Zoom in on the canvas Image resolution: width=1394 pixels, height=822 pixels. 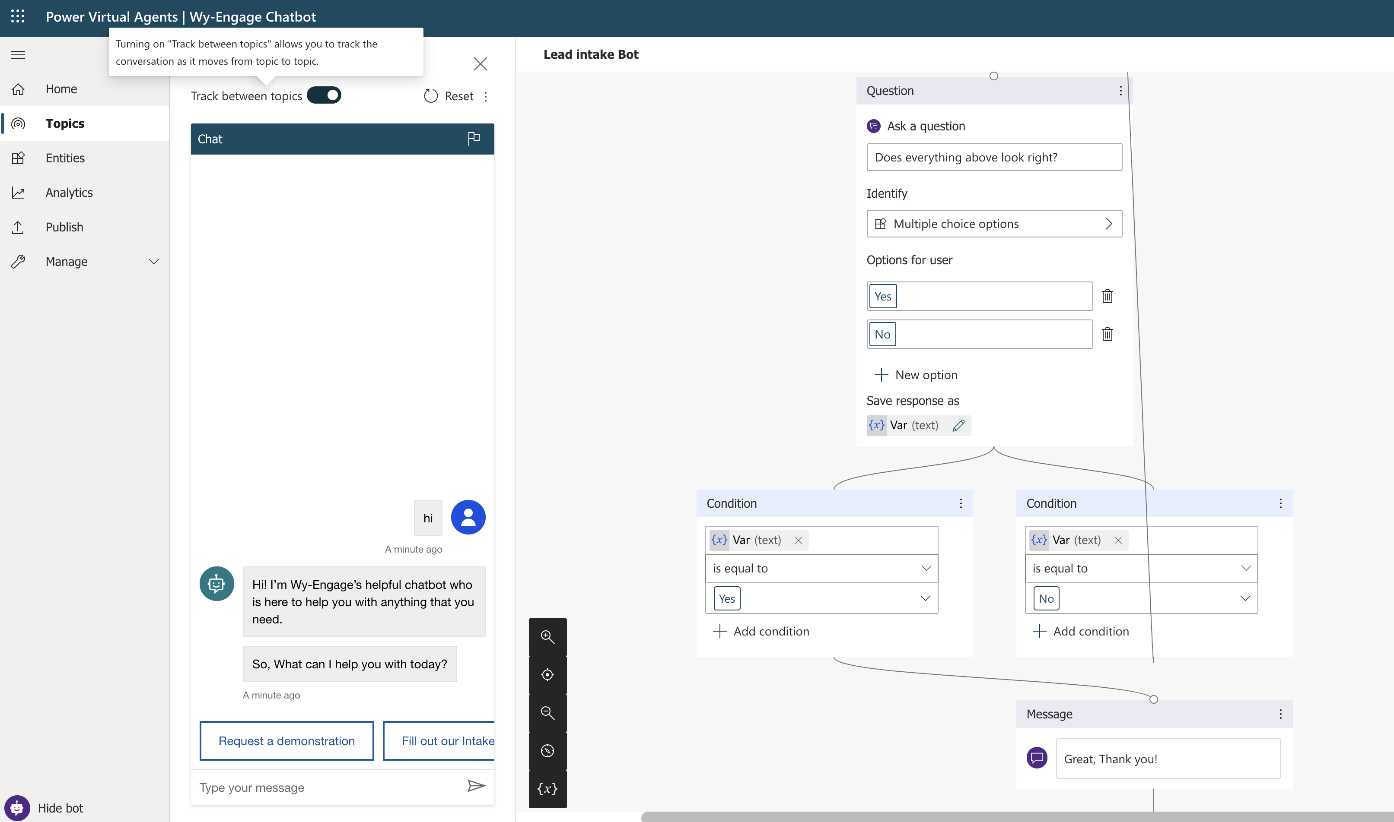(x=547, y=636)
